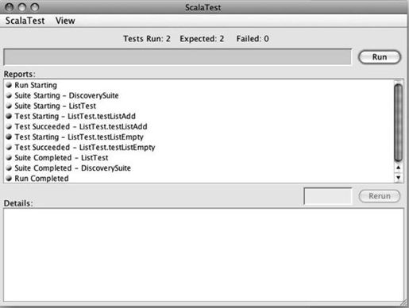This screenshot has height=308, width=409.
Task: Click the icon next to Suite Starting ListTest
Action: pyautogui.click(x=9, y=106)
